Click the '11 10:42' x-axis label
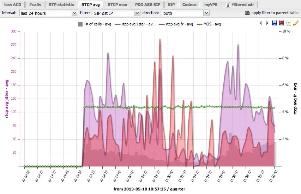301x194 pixels. point(273,176)
